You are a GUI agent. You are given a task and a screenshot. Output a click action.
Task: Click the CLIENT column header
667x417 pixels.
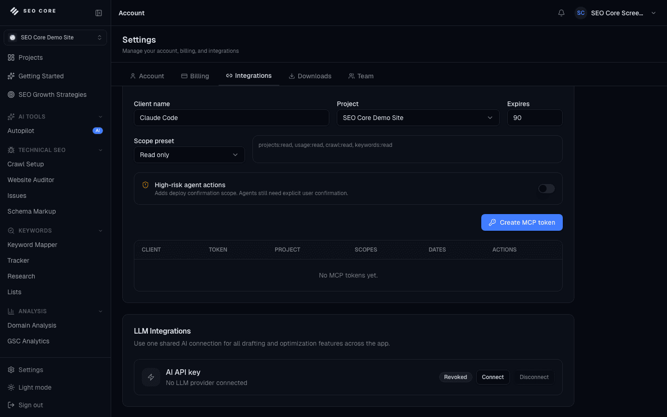(x=151, y=250)
